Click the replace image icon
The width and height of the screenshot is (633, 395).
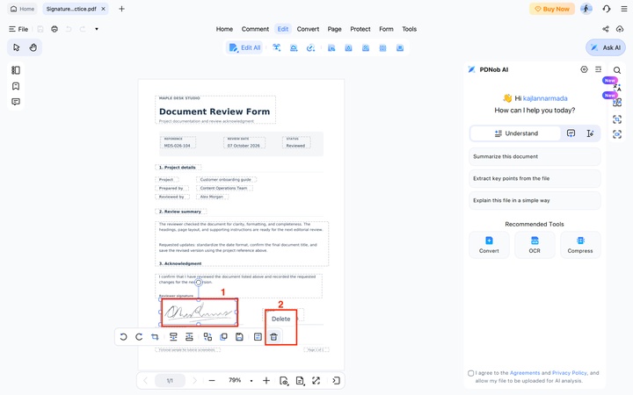pyautogui.click(x=207, y=337)
